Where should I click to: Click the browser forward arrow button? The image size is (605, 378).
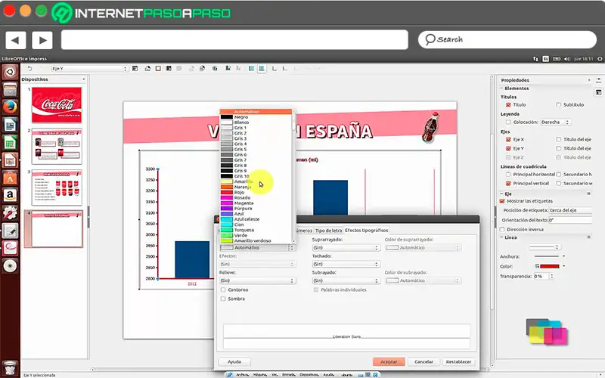pyautogui.click(x=42, y=40)
